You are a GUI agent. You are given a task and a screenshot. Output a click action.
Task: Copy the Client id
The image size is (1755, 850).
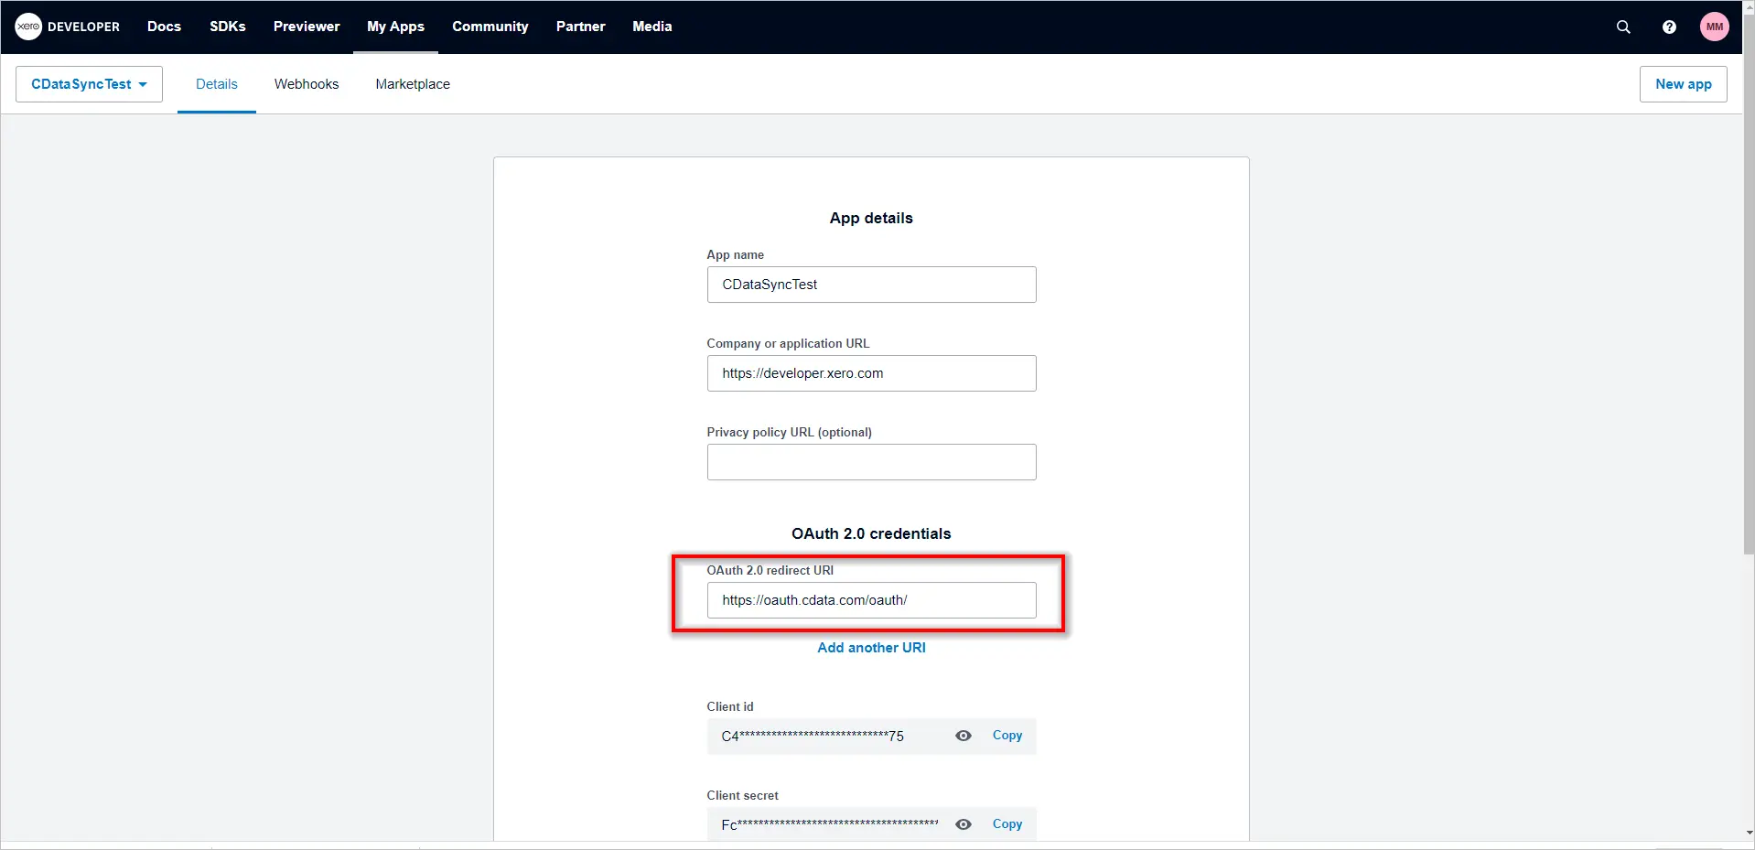click(x=1007, y=736)
